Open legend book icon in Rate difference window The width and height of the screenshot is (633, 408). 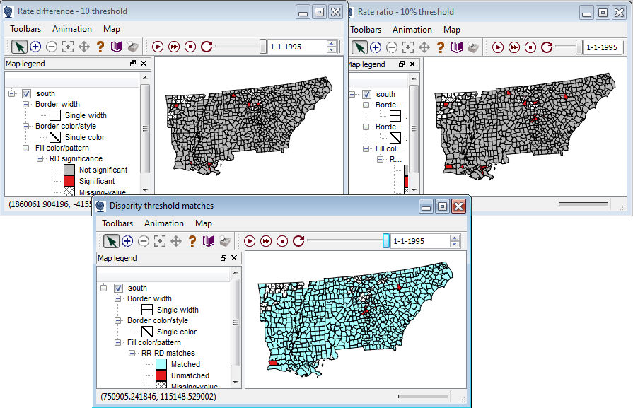(x=116, y=47)
